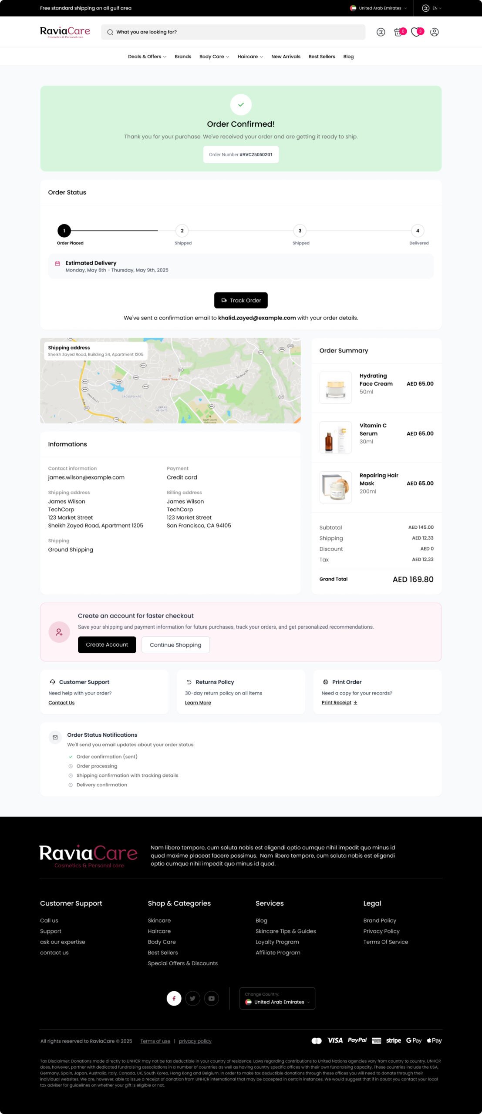Viewport: 482px width, 1114px height.
Task: Open the Change Country selector in footer
Action: click(x=277, y=998)
